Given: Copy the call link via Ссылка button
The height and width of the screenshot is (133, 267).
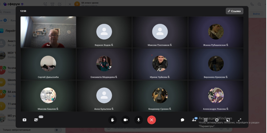Looking at the screenshot, I should coord(235,11).
